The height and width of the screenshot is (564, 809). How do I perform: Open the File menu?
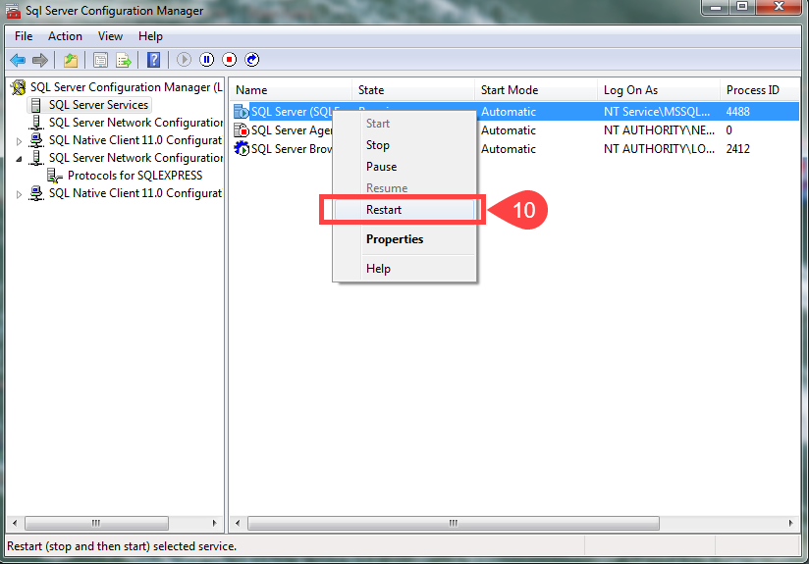click(x=24, y=36)
